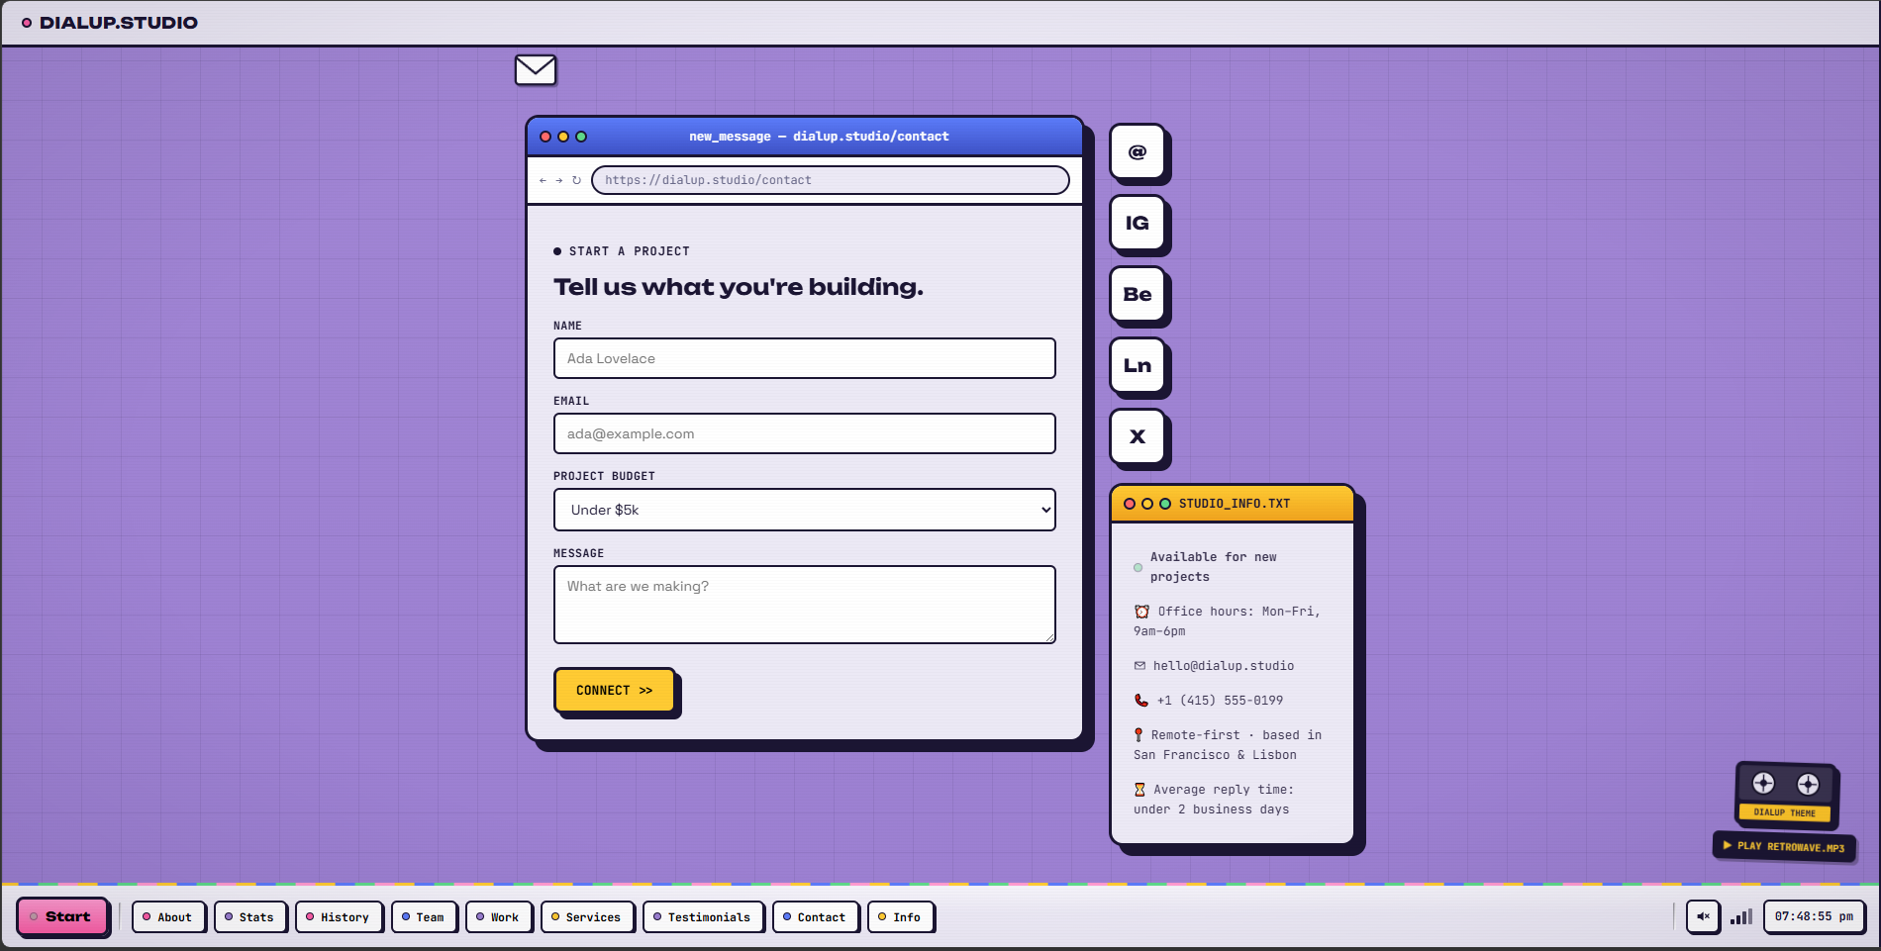The width and height of the screenshot is (1881, 951).
Task: Click the cassette tape DIALUP THEME icon
Action: pyautogui.click(x=1787, y=794)
